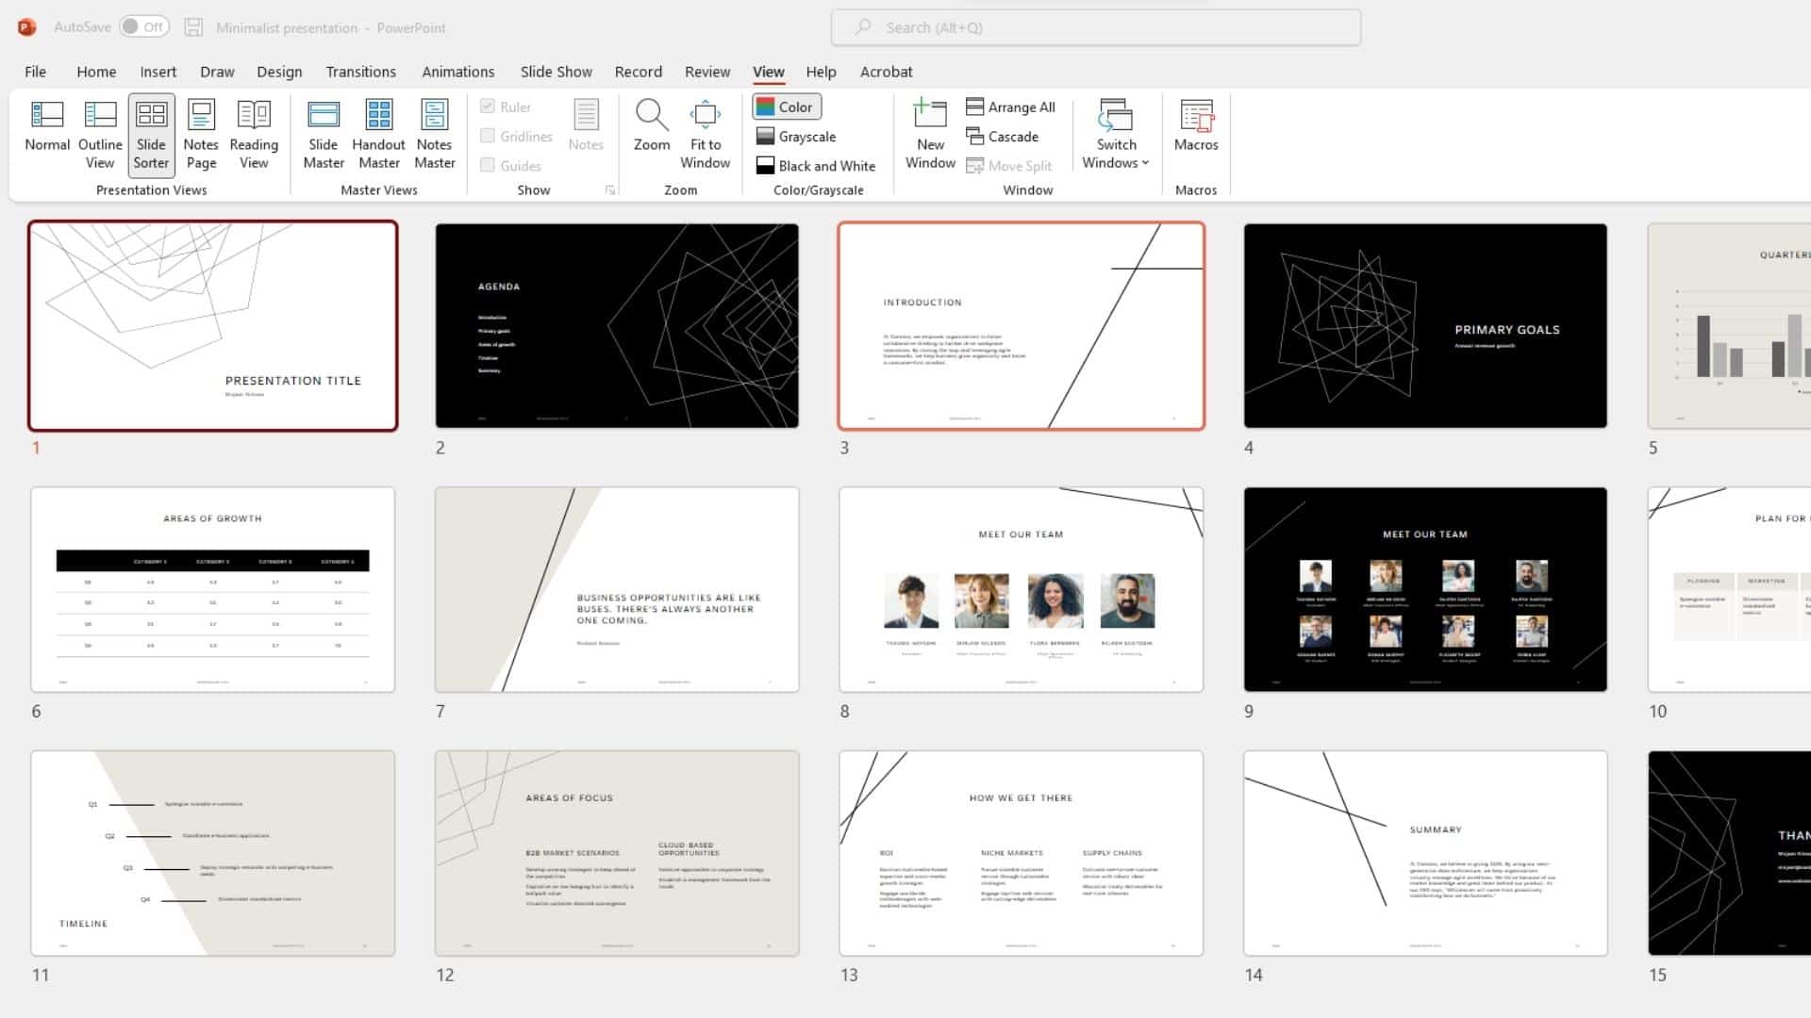Open the View menu tab
Image resolution: width=1811 pixels, height=1018 pixels.
[x=769, y=71]
